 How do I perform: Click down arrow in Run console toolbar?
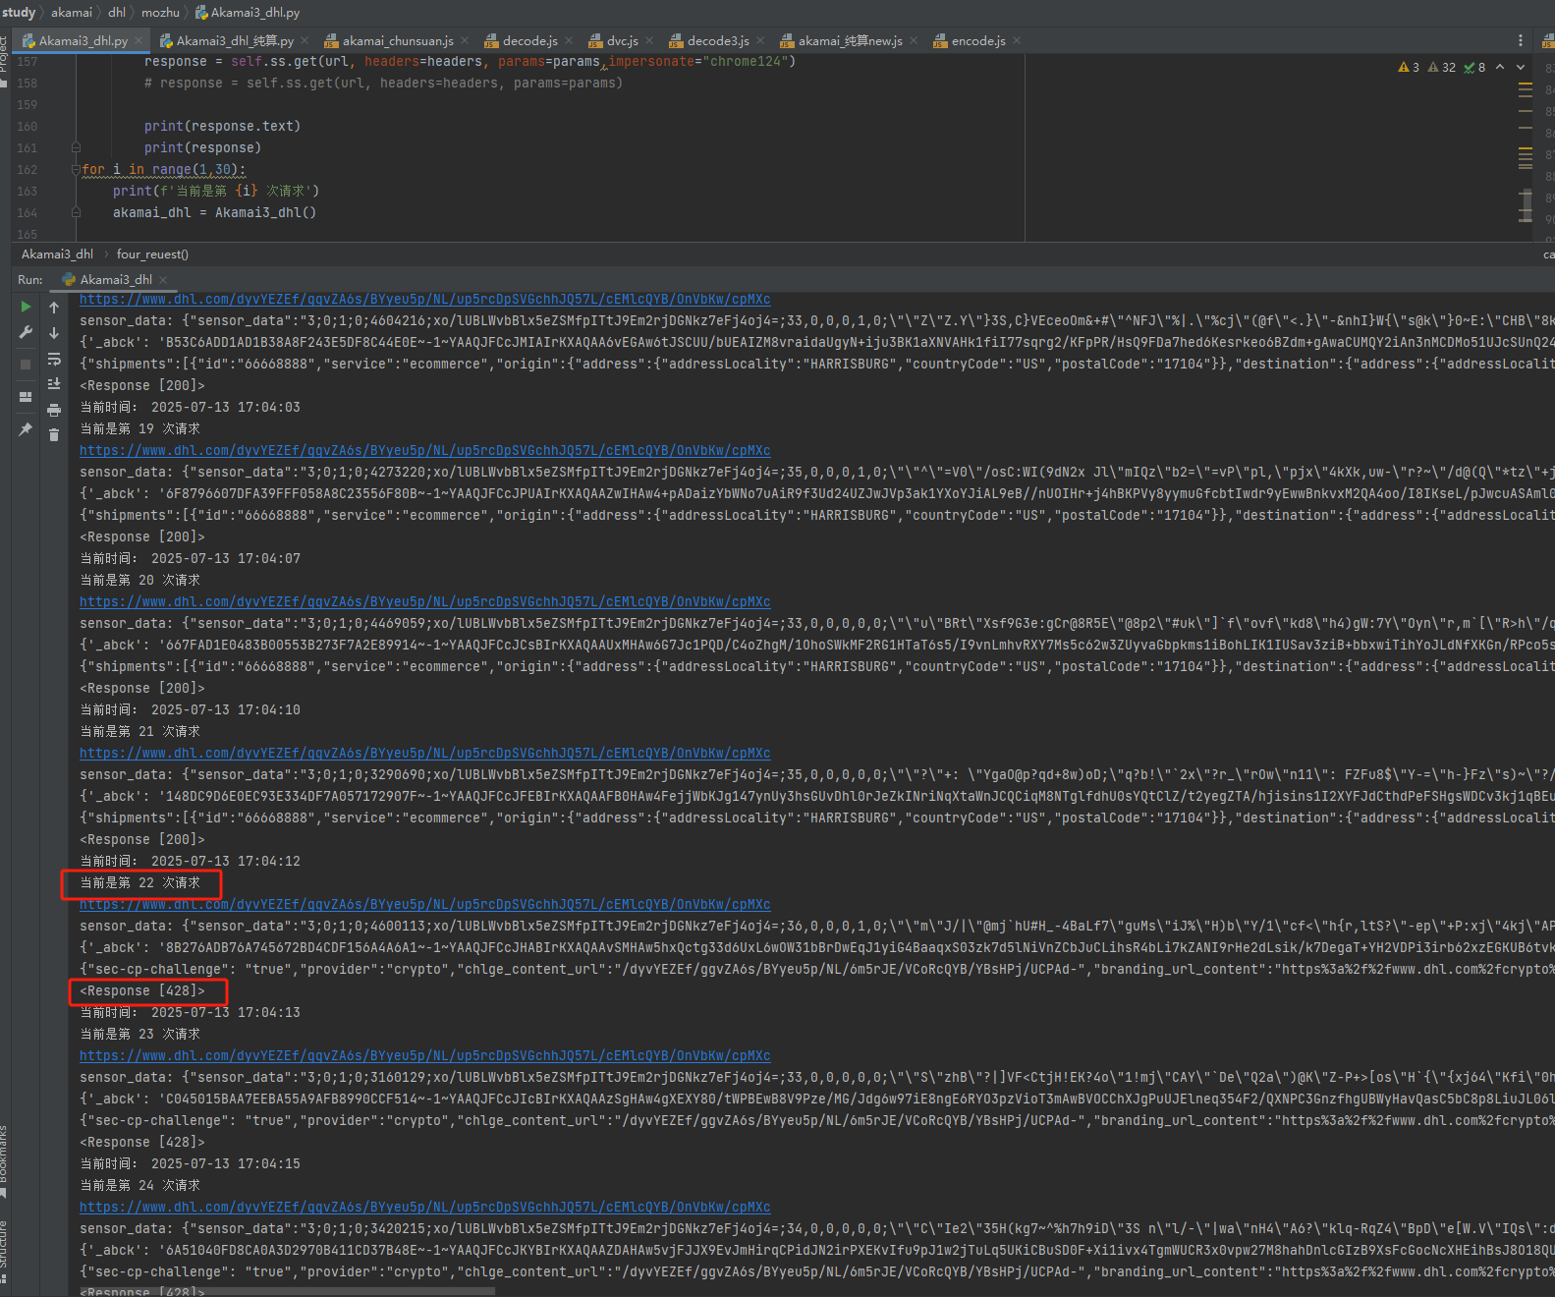[54, 333]
